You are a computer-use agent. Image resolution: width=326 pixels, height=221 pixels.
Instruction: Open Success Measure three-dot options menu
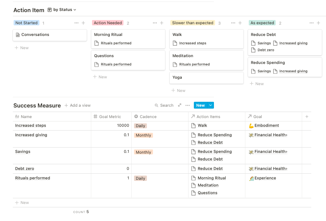click(x=188, y=106)
